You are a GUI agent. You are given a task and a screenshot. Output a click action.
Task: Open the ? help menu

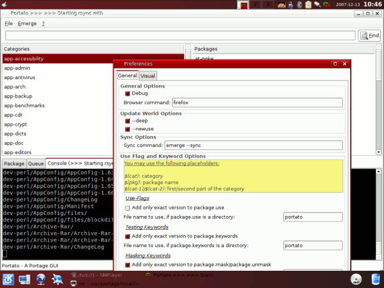click(43, 23)
